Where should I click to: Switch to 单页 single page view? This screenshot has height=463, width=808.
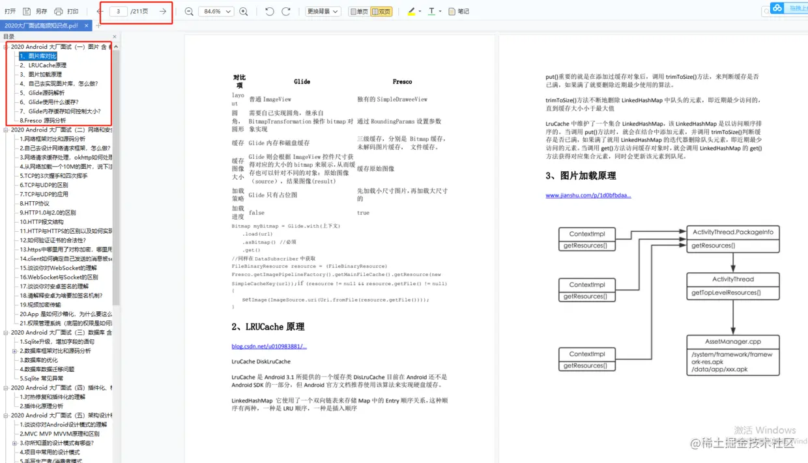click(x=358, y=11)
